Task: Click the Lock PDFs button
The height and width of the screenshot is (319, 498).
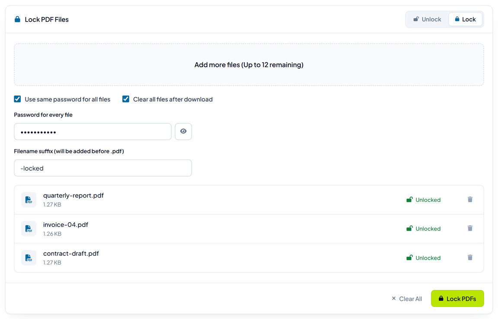Action: [457, 298]
